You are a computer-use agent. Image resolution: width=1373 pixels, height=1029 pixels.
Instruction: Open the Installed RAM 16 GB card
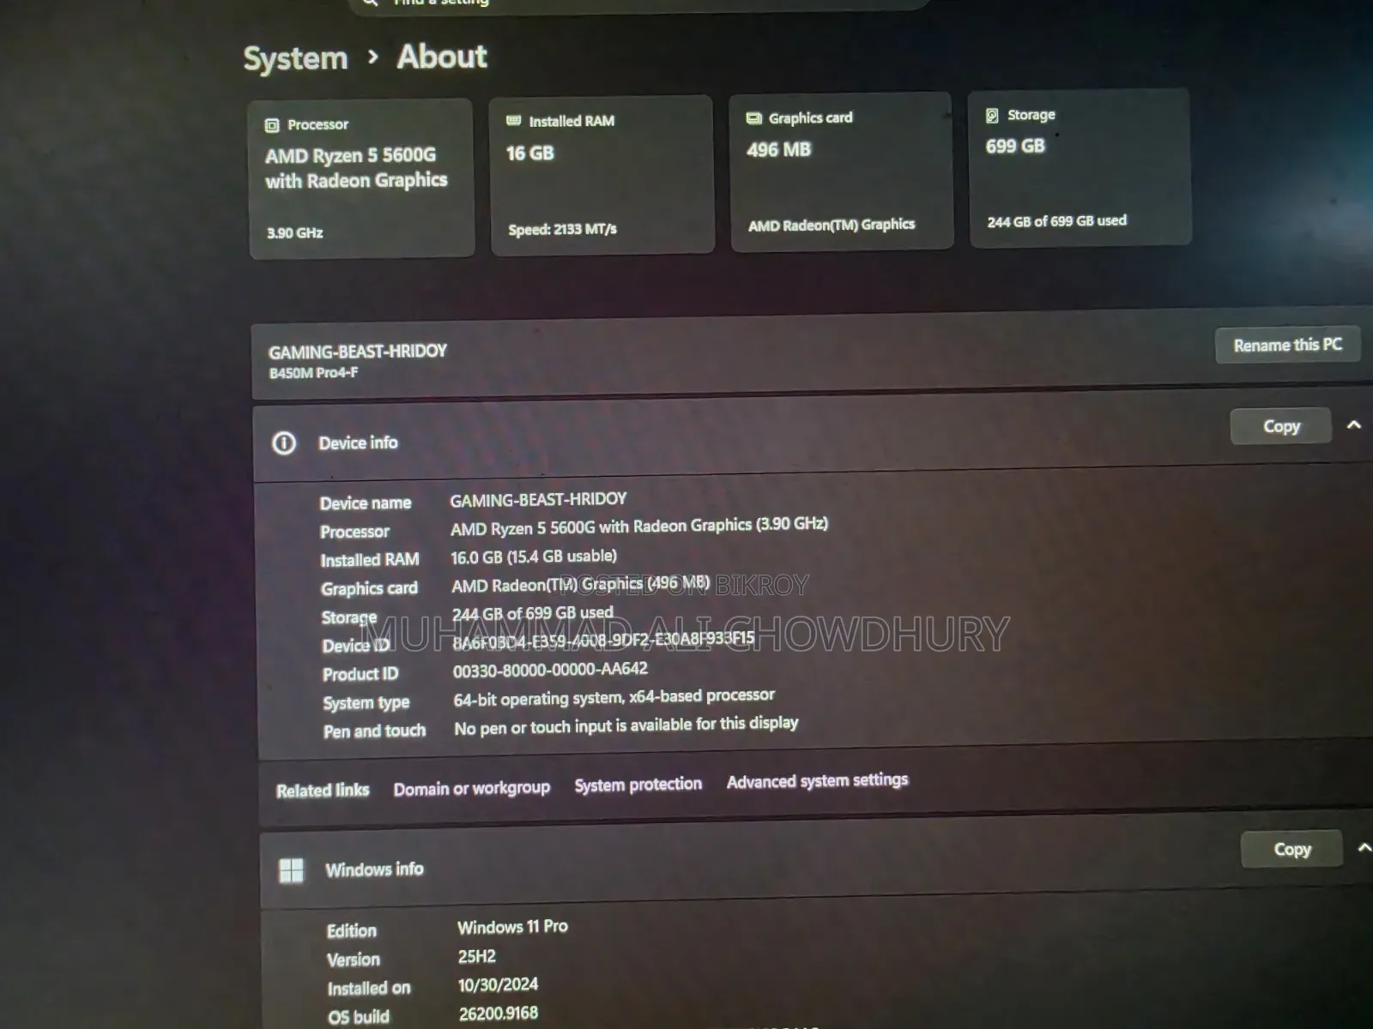coord(602,175)
